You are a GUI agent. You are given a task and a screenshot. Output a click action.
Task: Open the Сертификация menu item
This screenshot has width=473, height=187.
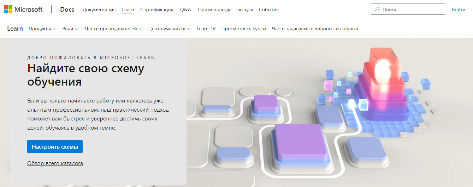[x=157, y=10]
